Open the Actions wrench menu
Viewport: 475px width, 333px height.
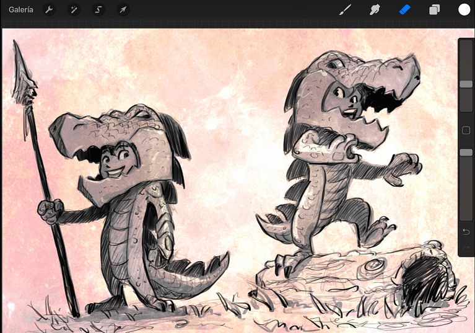(49, 10)
